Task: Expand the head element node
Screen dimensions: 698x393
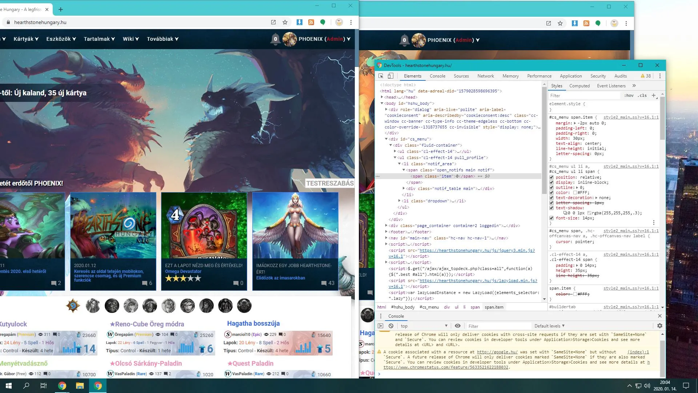Action: 382,97
